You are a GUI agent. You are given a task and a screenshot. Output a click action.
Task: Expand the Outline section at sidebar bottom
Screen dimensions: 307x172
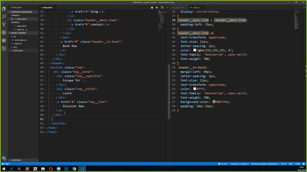pyautogui.click(x=23, y=160)
